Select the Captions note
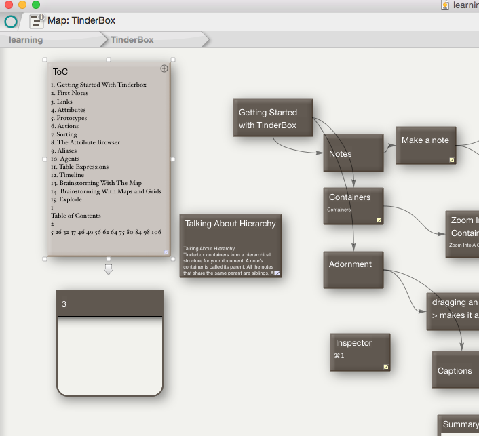This screenshot has height=436, width=479. (x=455, y=370)
